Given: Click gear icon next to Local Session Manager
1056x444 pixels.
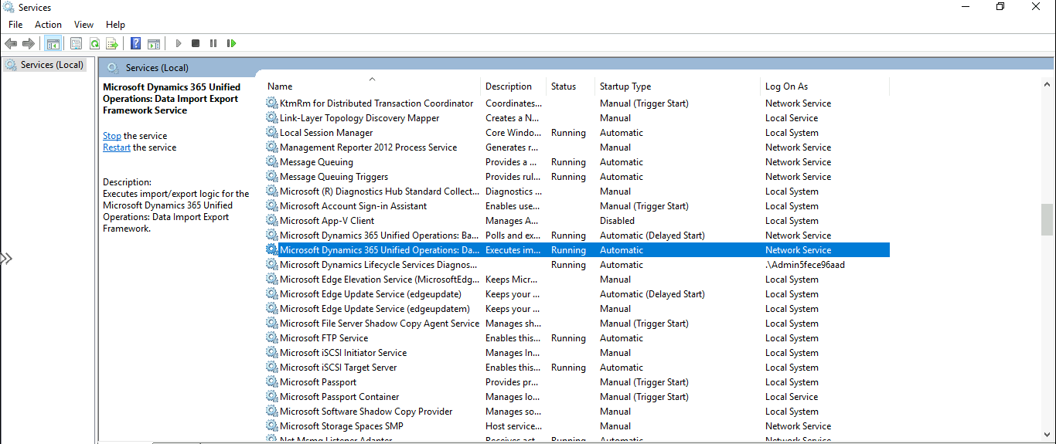Looking at the screenshot, I should coord(271,133).
